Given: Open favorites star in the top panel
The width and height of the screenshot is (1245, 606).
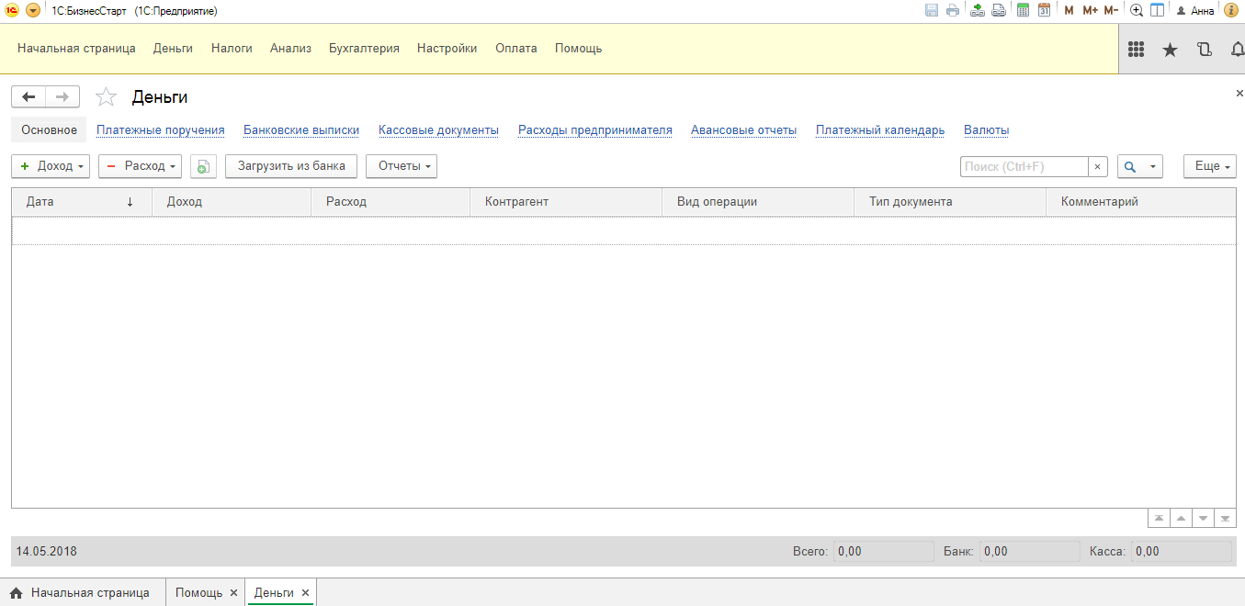Looking at the screenshot, I should (1170, 50).
